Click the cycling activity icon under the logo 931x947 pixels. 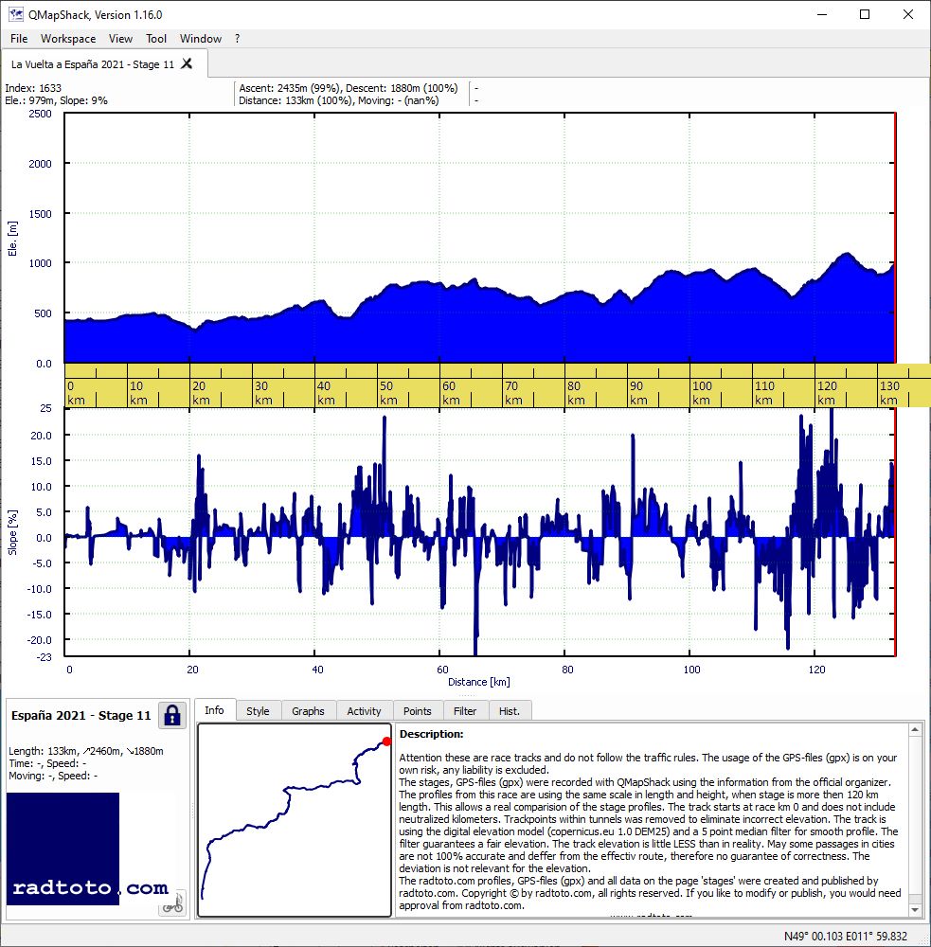pos(172,903)
